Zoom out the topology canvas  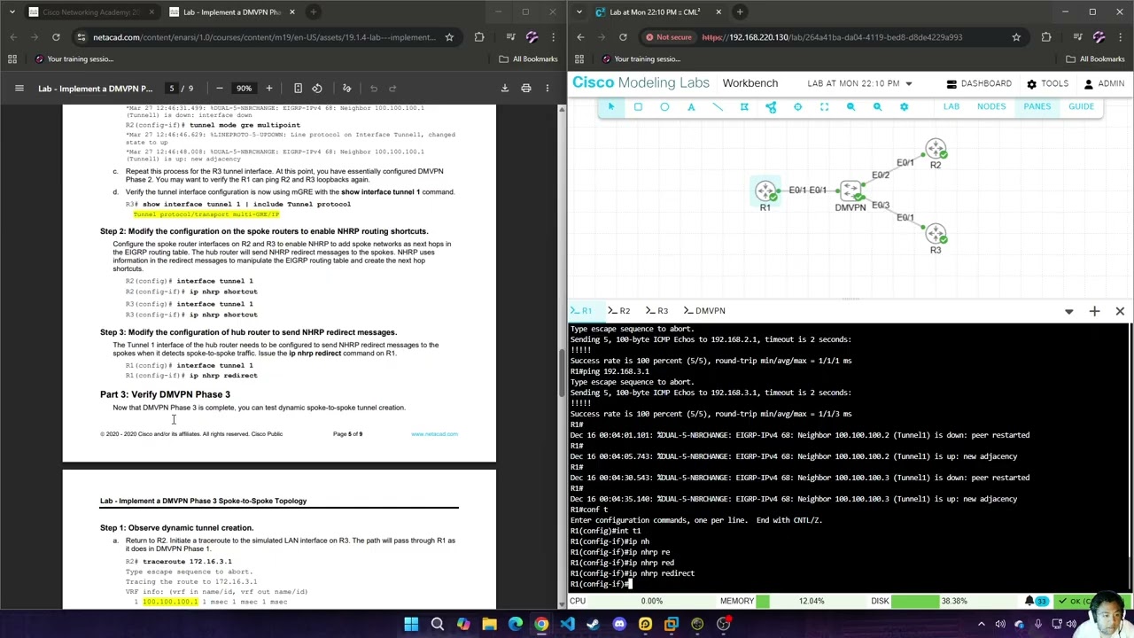(x=850, y=106)
